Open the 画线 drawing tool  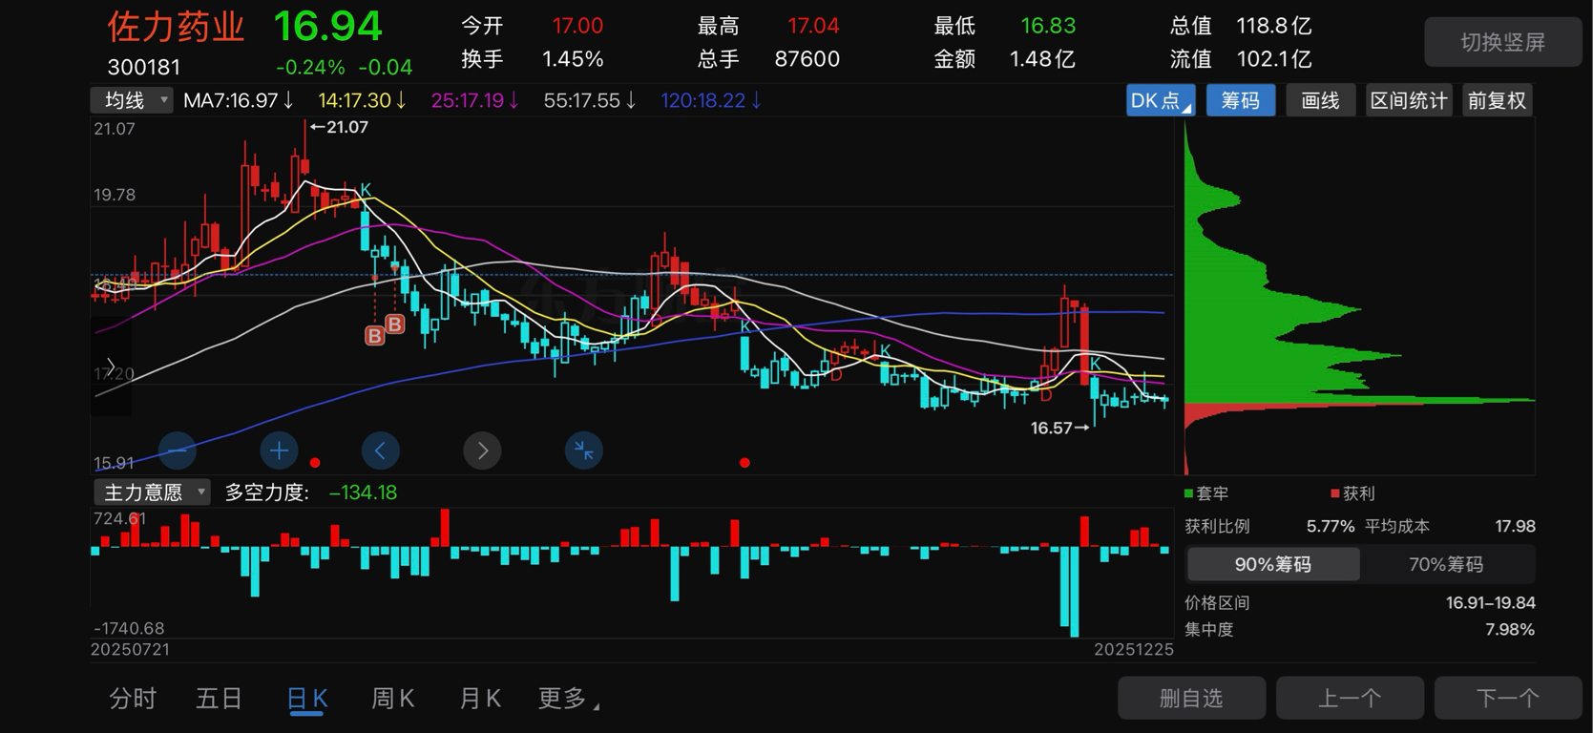point(1321,100)
